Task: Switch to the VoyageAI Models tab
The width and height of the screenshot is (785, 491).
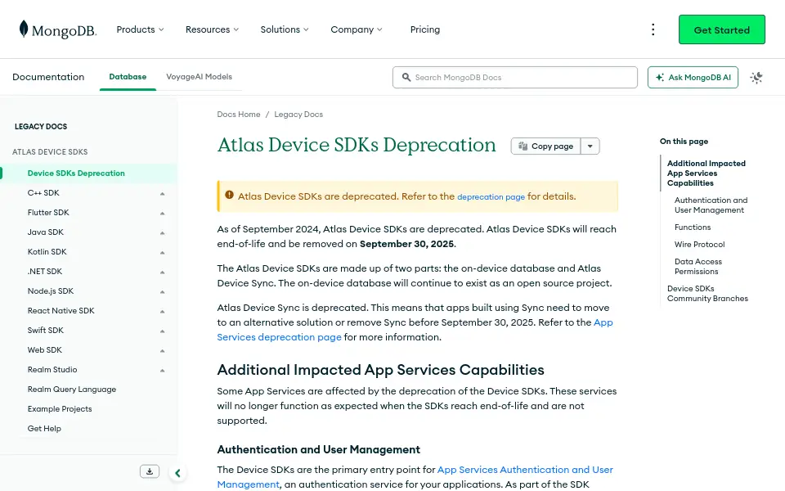Action: point(200,77)
